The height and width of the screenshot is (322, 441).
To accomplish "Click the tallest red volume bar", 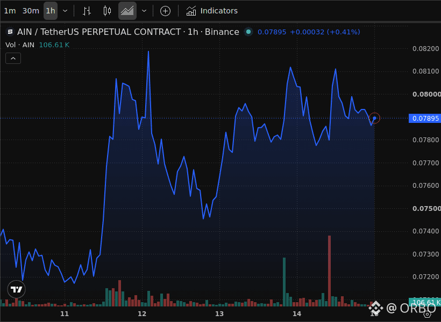I will click(329, 271).
